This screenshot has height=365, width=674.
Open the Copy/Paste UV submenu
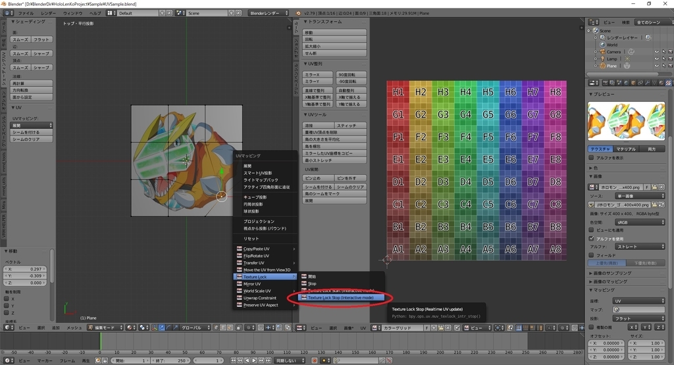point(266,249)
